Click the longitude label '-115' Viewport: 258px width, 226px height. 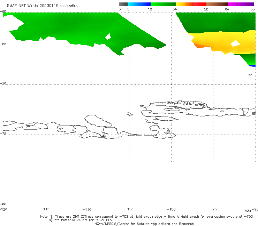pos(45,209)
